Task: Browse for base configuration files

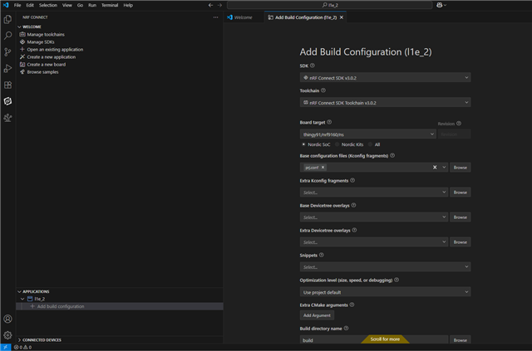Action: (460, 168)
